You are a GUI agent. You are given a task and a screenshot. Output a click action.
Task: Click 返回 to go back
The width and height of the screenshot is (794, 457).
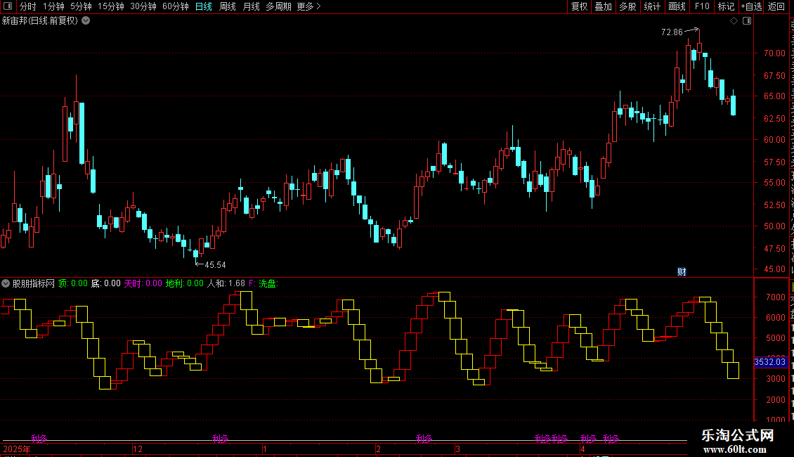776,6
